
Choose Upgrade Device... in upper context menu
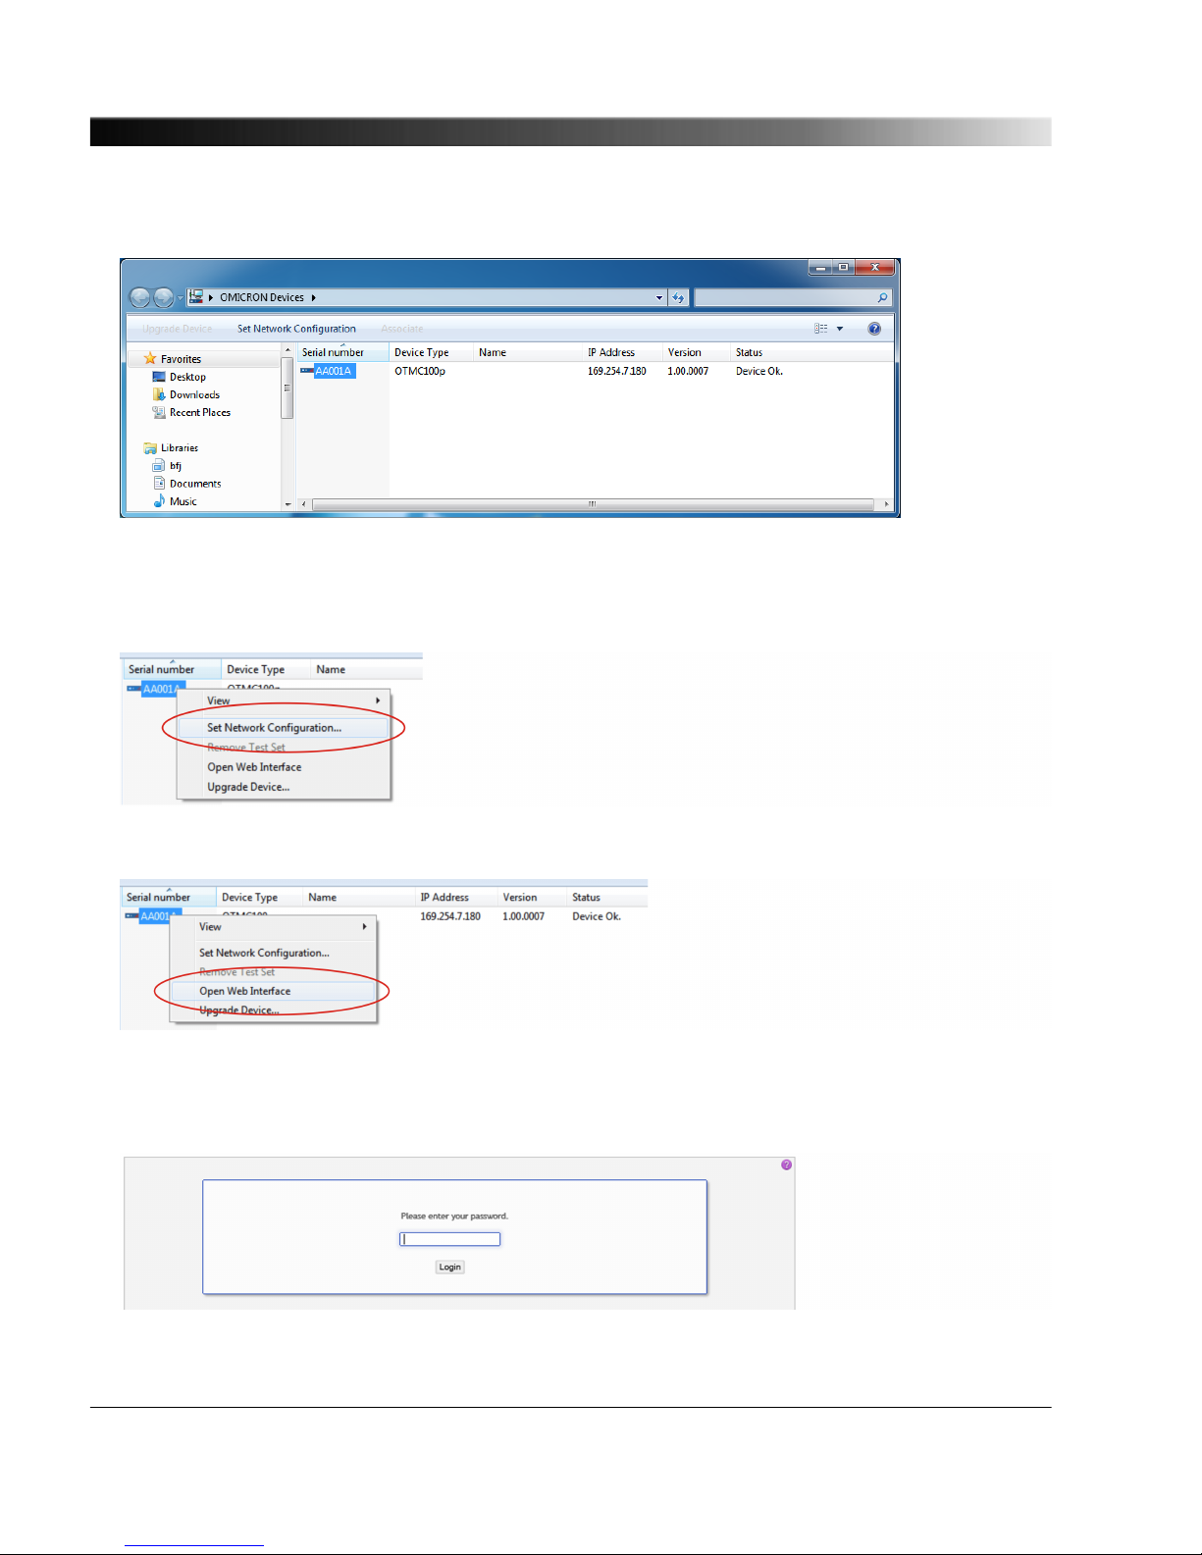[284, 787]
